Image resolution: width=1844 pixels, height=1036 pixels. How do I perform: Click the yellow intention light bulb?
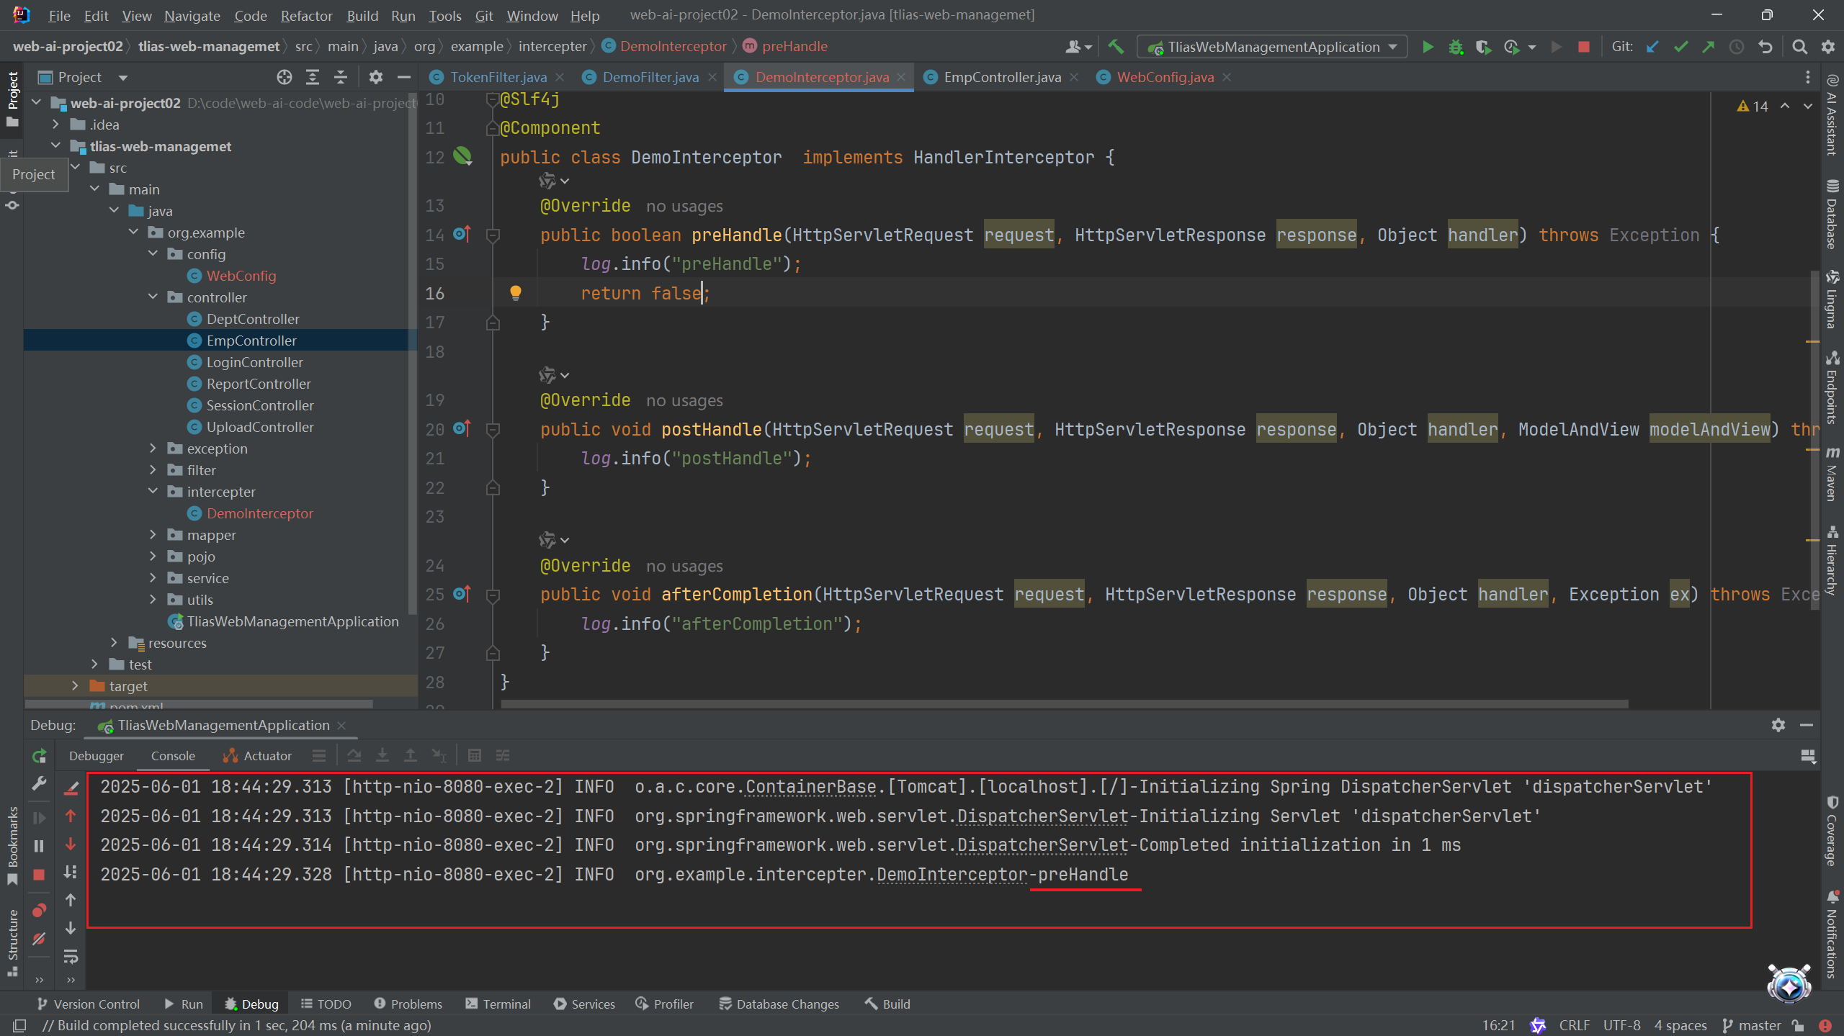(515, 293)
